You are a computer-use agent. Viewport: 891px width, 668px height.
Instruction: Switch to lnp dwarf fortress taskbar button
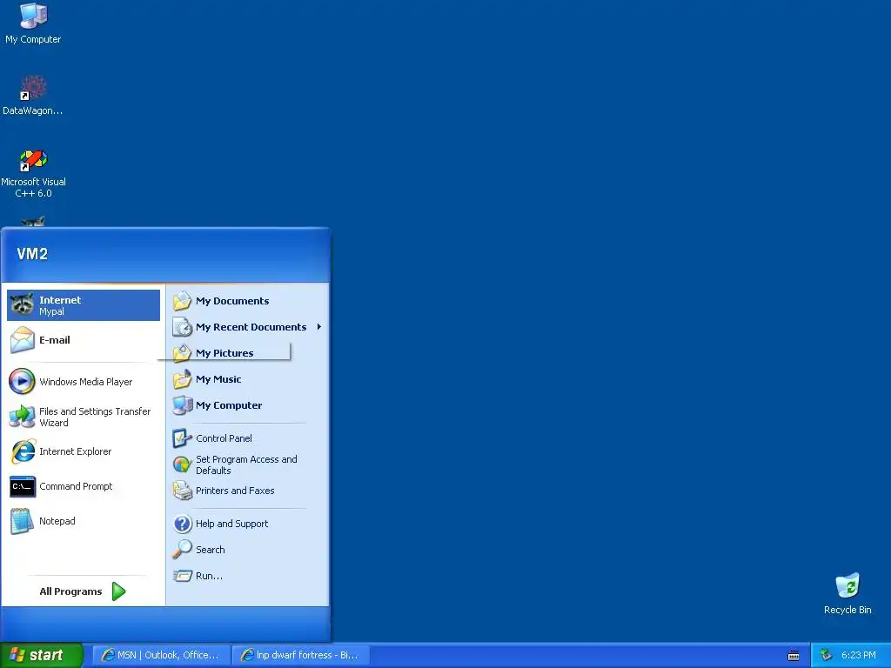[300, 656]
